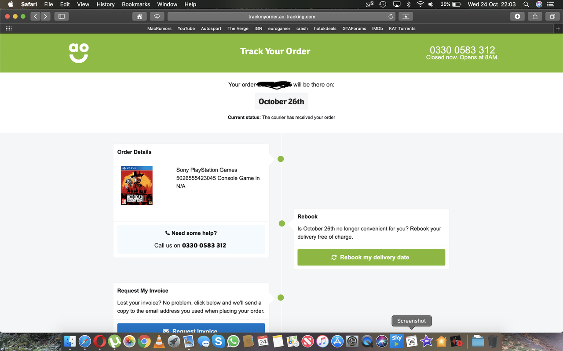Click the 'Track Your Order' title

tap(275, 51)
